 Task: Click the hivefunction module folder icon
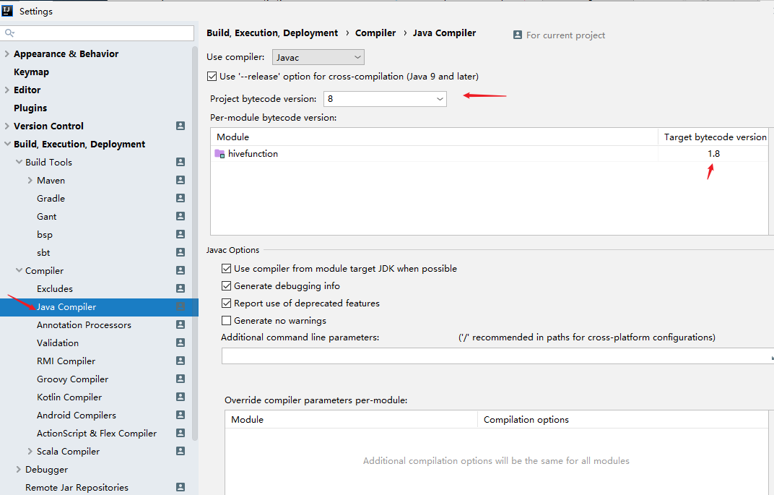219,154
